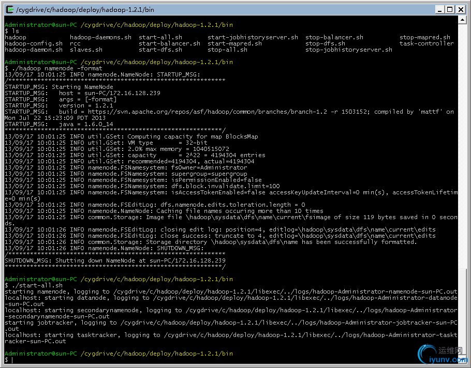Click the svn.apache.org build URL
This screenshot has width=471, height=368.
click(207, 112)
